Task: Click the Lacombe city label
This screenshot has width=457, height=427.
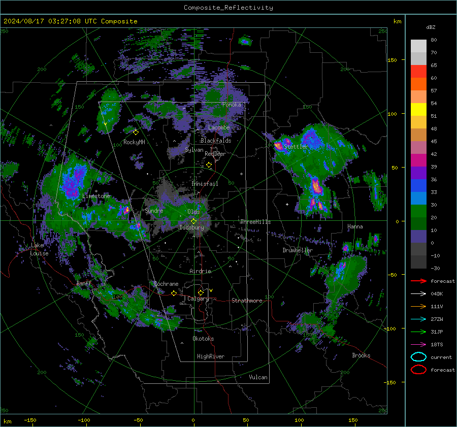Action: 219,127
